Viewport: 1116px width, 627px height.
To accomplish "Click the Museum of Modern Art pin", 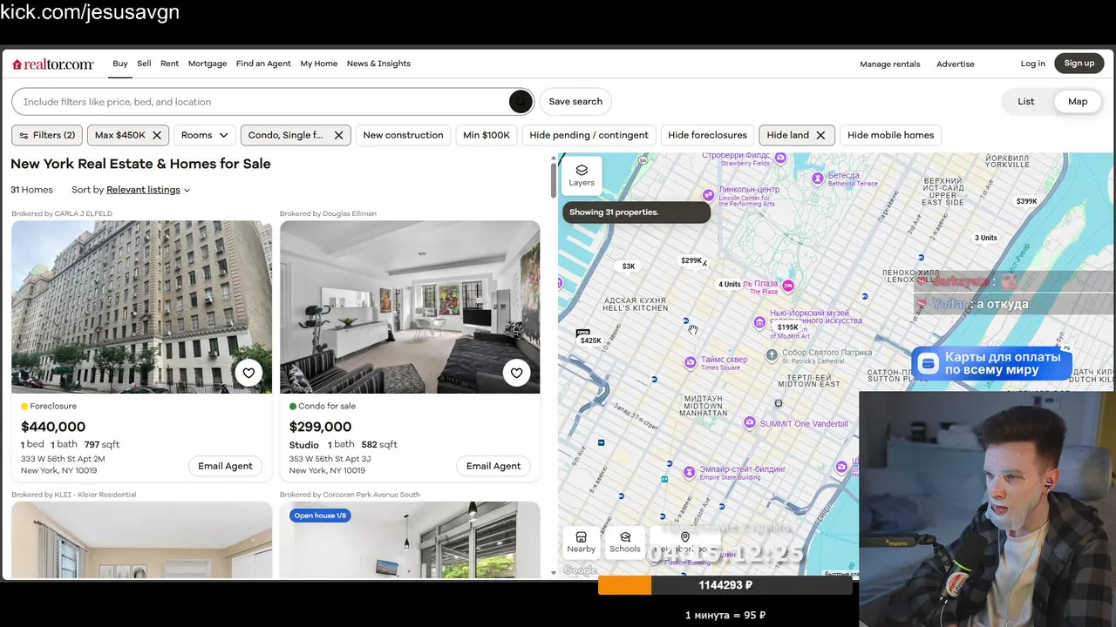I will pyautogui.click(x=759, y=322).
